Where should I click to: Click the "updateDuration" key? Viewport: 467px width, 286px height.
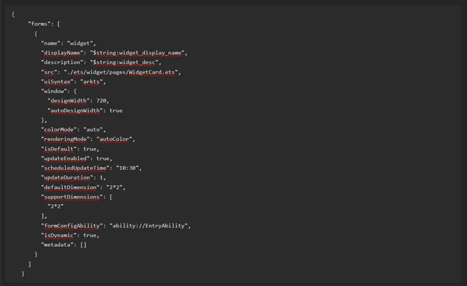coord(67,178)
